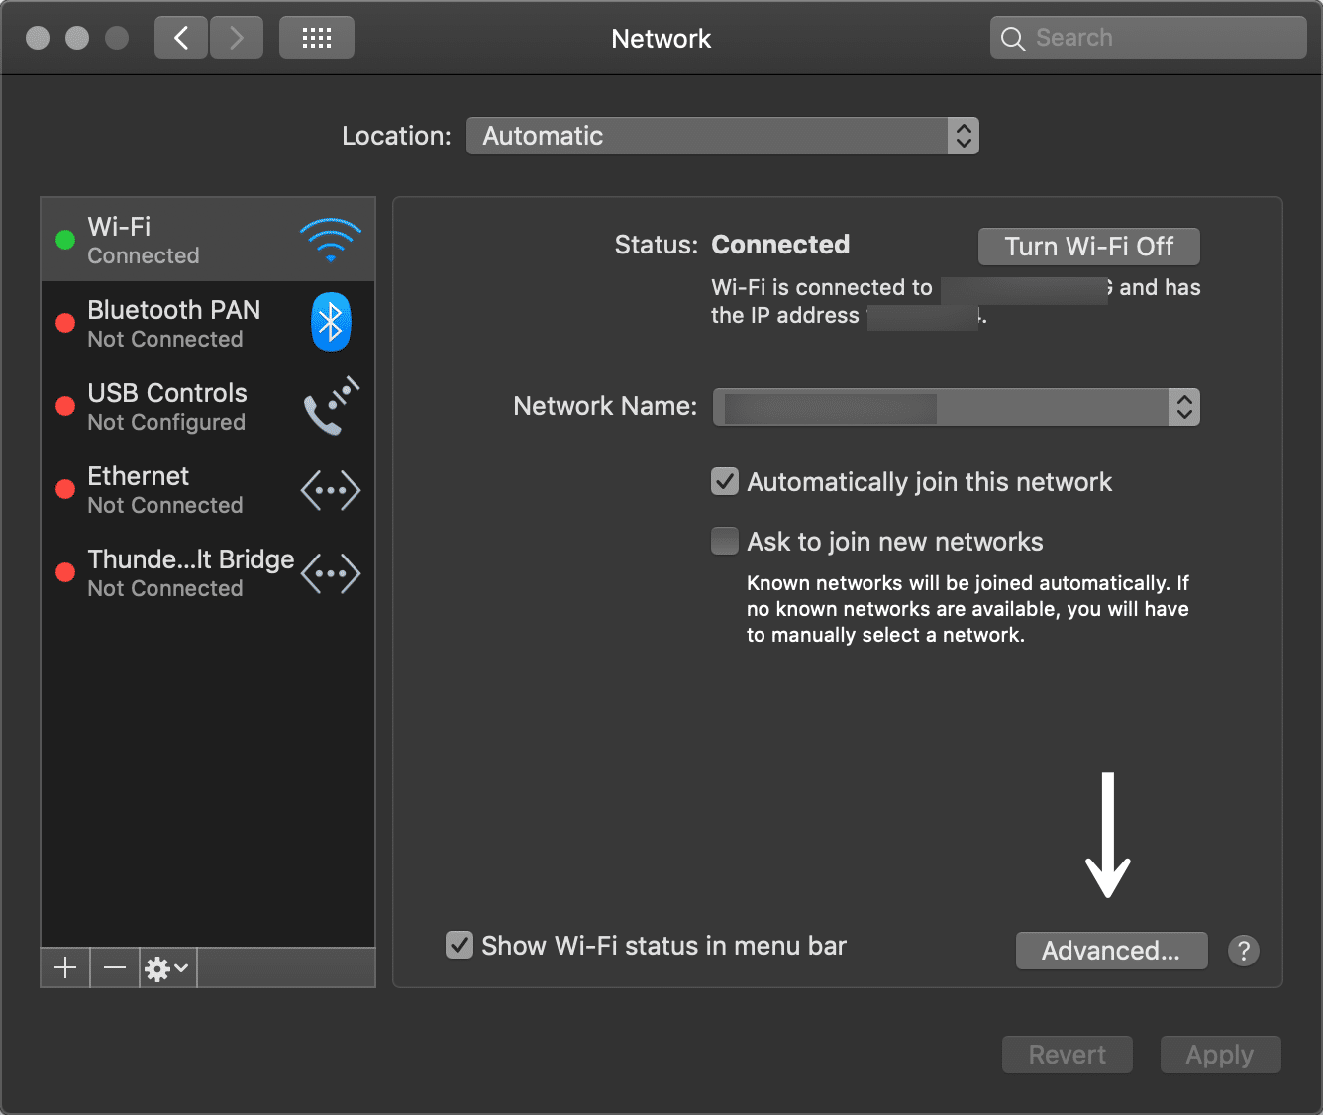1323x1115 pixels.
Task: Click the help question mark icon
Action: [1244, 951]
